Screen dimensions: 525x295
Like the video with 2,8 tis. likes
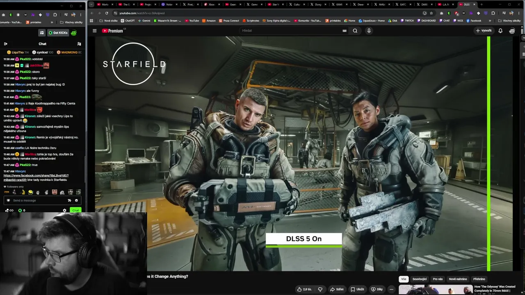pos(304,289)
